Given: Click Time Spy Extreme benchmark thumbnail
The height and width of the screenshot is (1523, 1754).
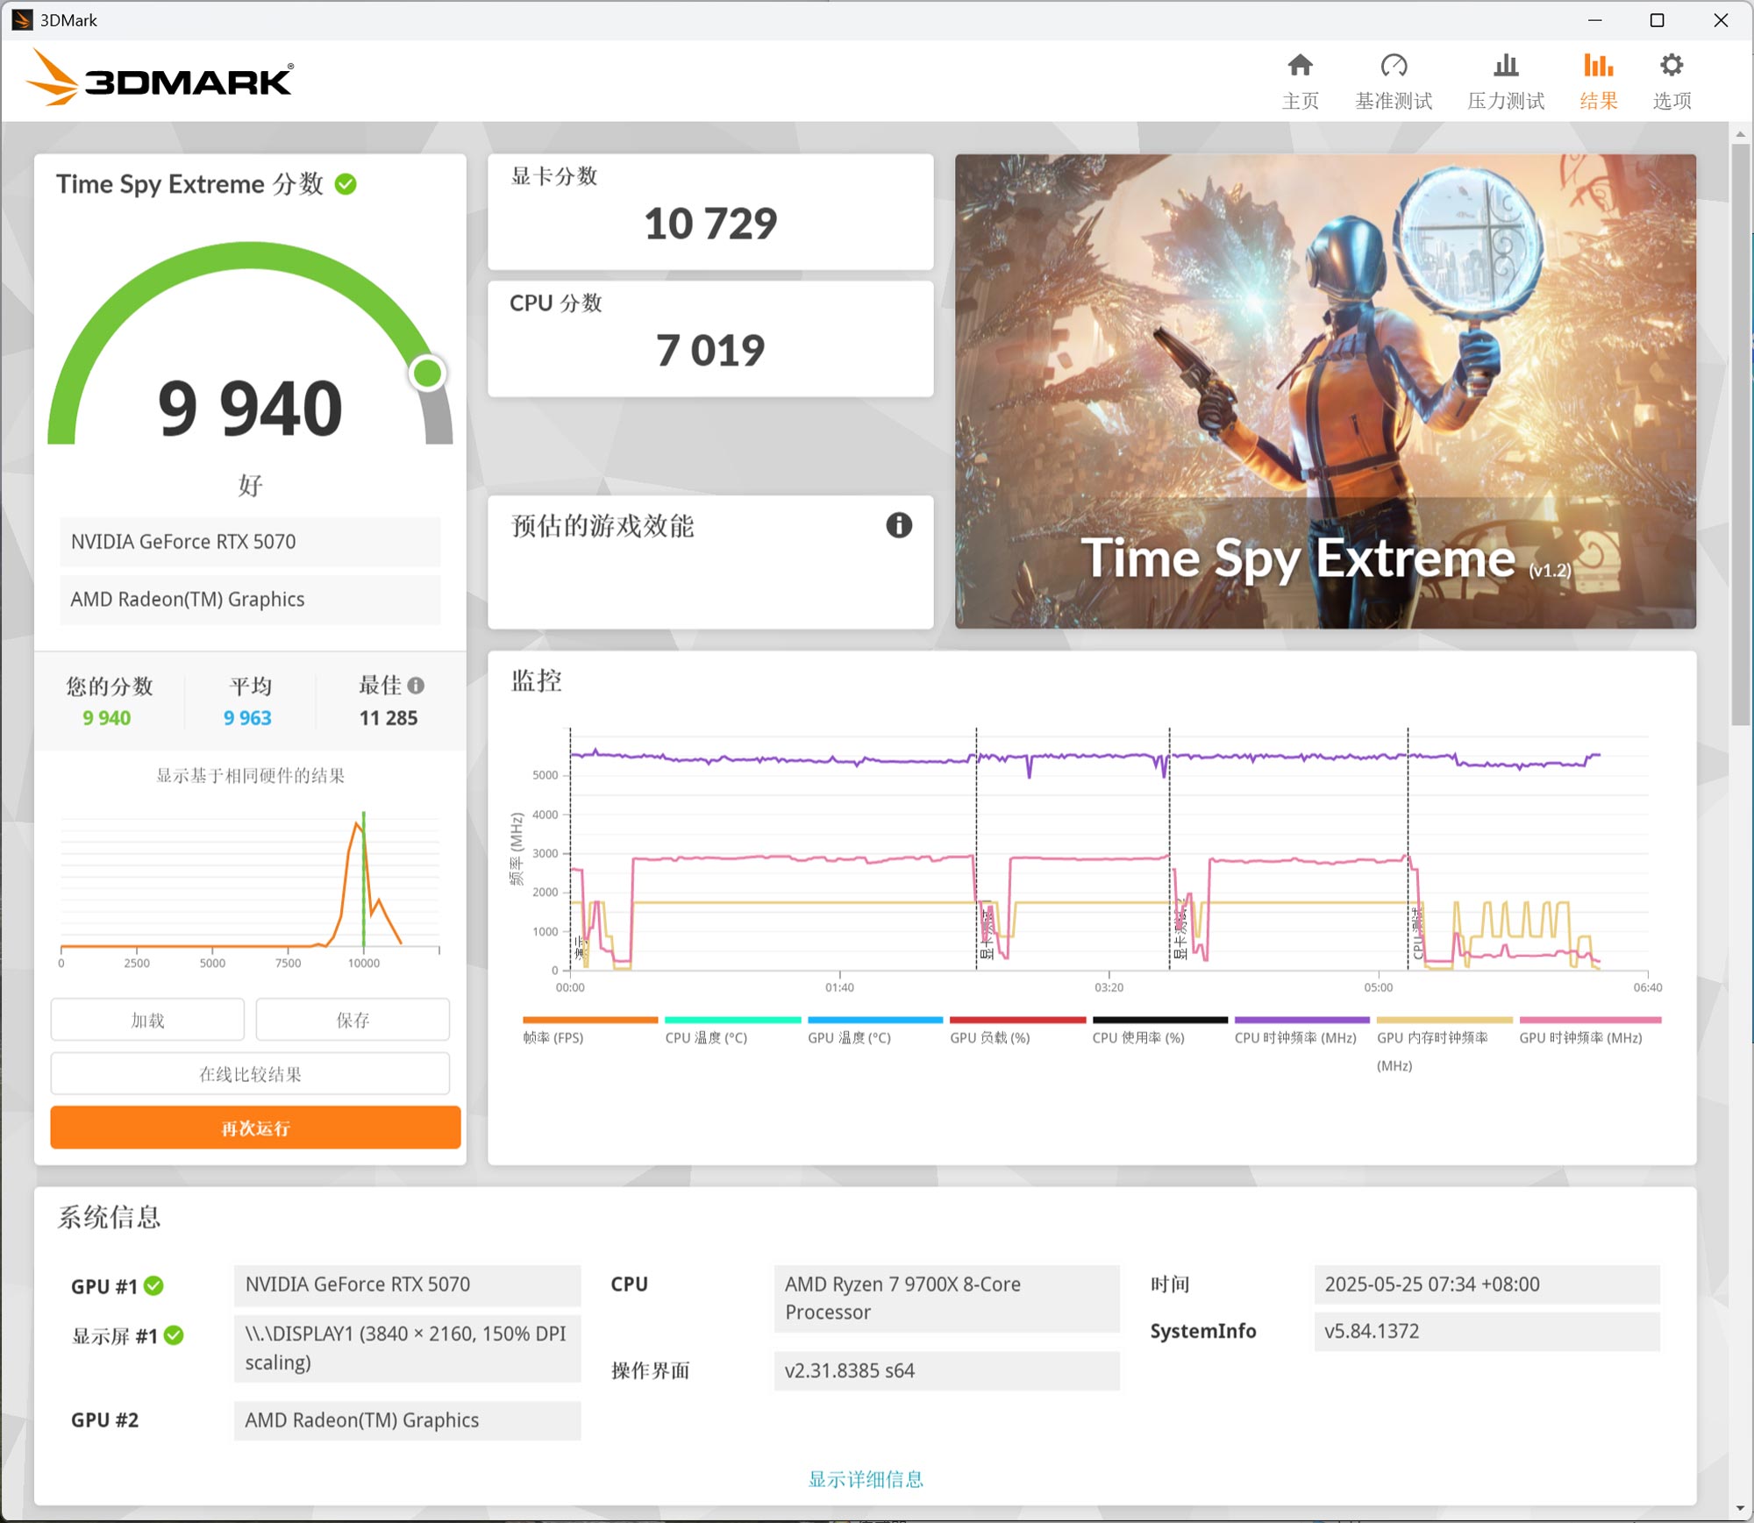Looking at the screenshot, I should coord(1325,391).
